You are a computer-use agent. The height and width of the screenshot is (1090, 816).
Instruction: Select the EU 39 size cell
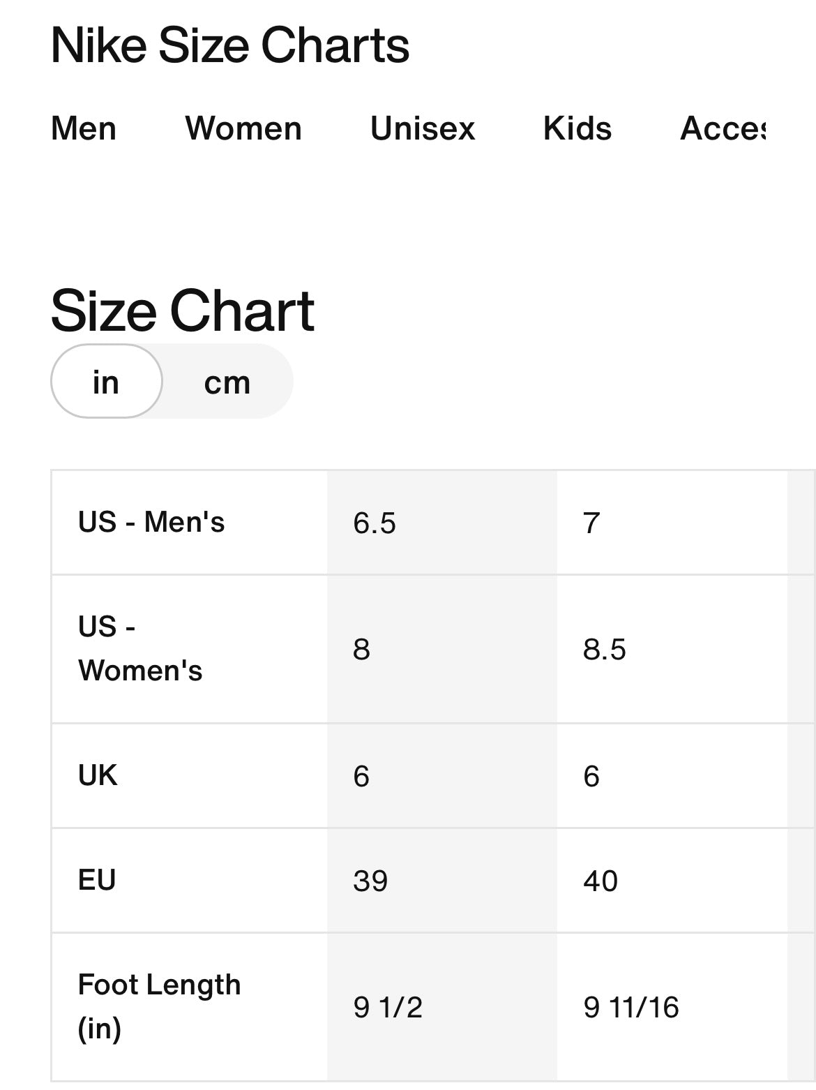click(370, 881)
